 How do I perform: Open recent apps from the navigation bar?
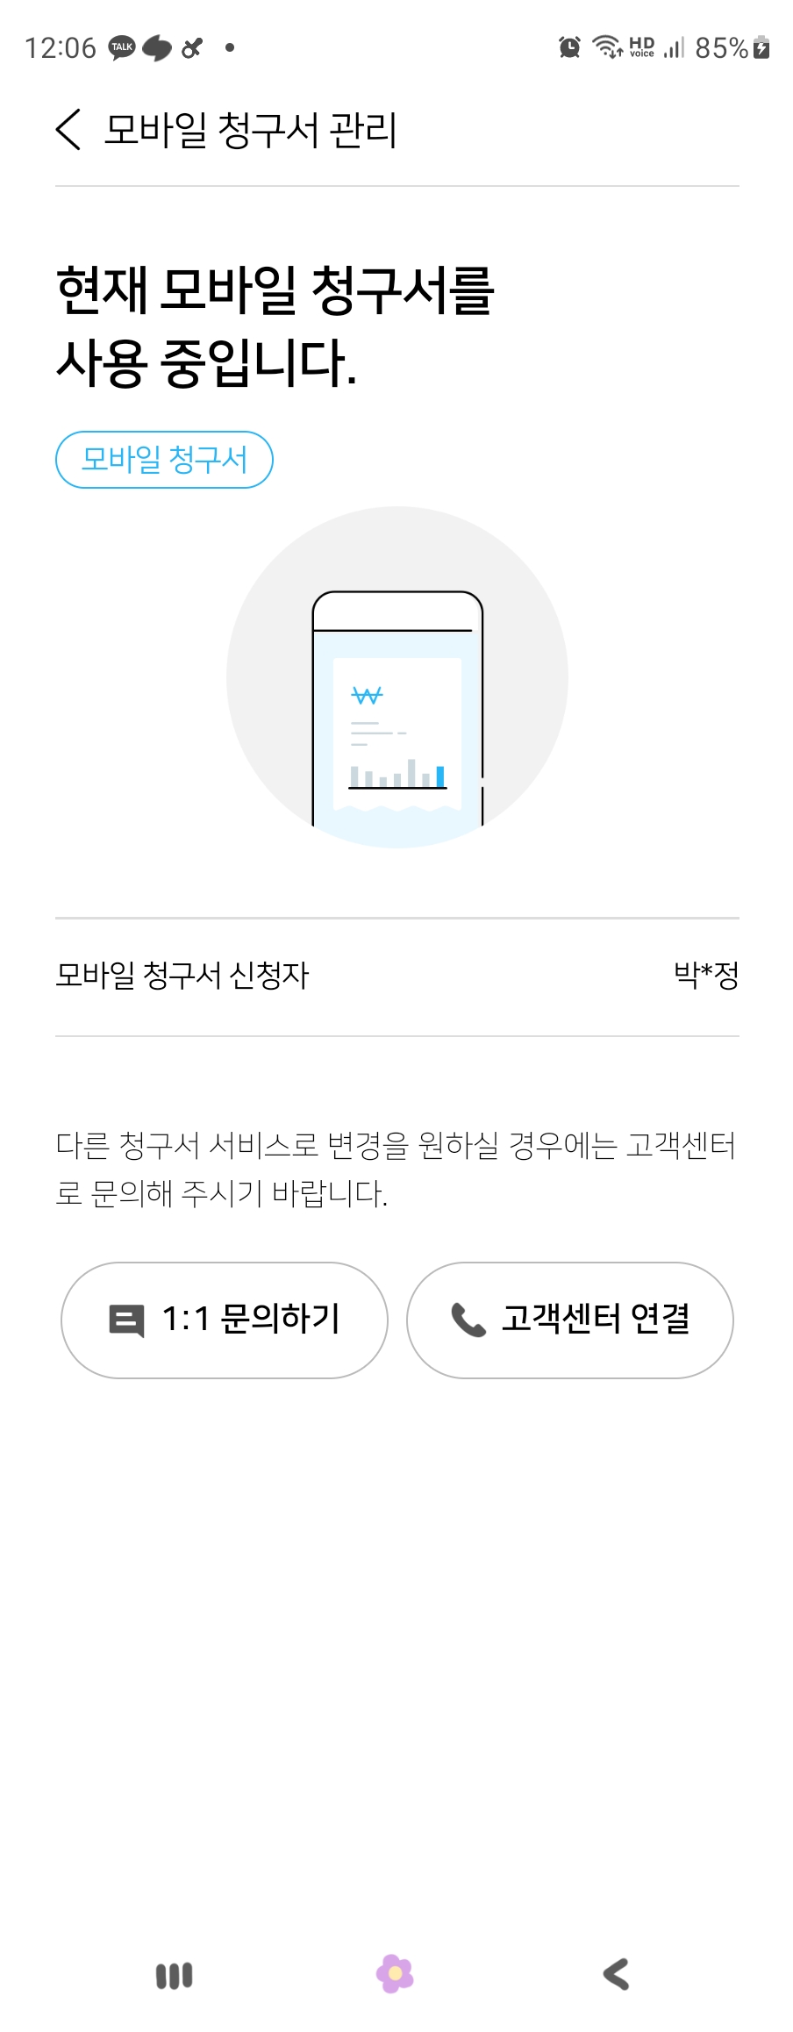point(174,1976)
